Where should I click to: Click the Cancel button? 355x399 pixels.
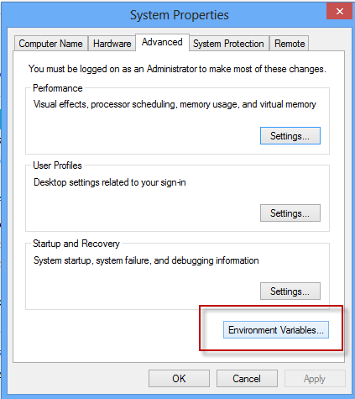click(247, 379)
